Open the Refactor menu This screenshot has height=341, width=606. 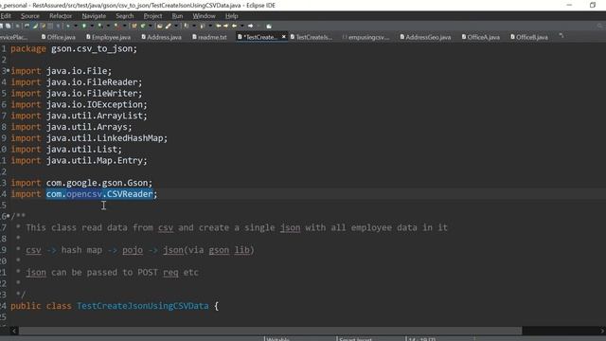coord(61,16)
